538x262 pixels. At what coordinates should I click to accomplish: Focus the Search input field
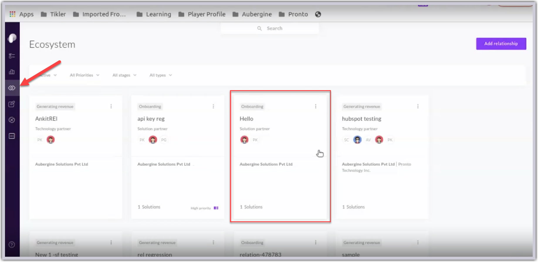270,28
